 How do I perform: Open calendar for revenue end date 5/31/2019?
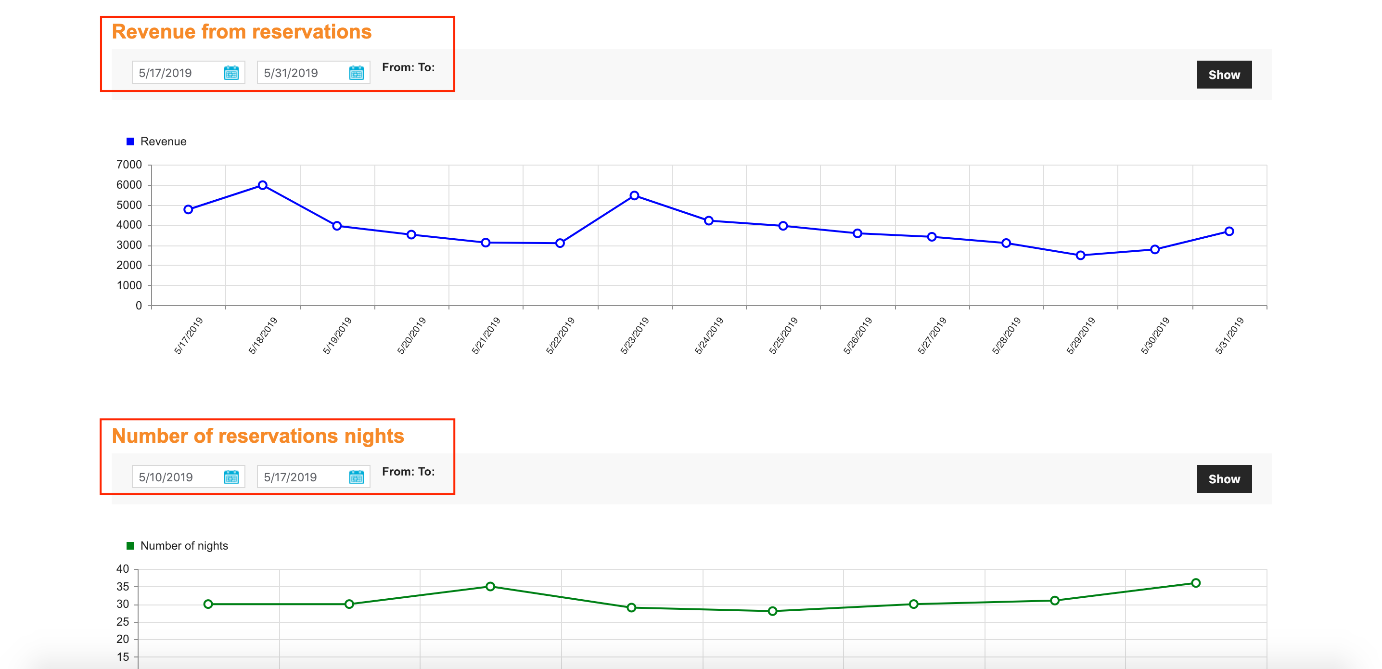[x=356, y=73]
